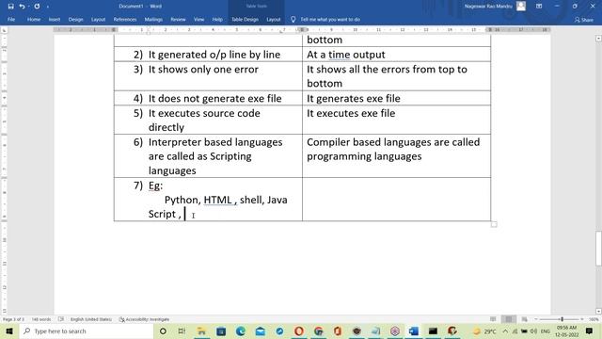This screenshot has height=339, width=602.
Task: Go to the Mailings tab
Action: click(153, 19)
